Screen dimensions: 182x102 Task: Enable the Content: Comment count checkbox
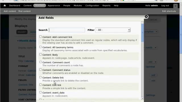click(40, 62)
